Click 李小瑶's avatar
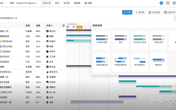The width and height of the screenshot is (176, 110). click(47, 92)
